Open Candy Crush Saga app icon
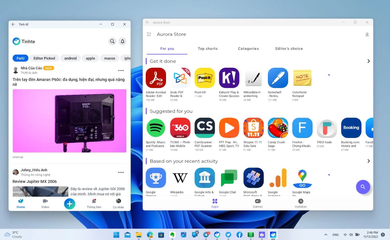Image resolution: width=390 pixels, height=240 pixels. coord(278,128)
